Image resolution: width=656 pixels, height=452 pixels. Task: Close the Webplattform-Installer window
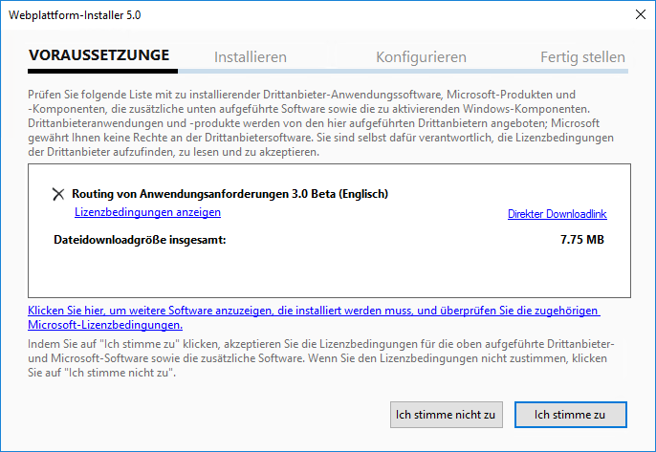point(640,14)
